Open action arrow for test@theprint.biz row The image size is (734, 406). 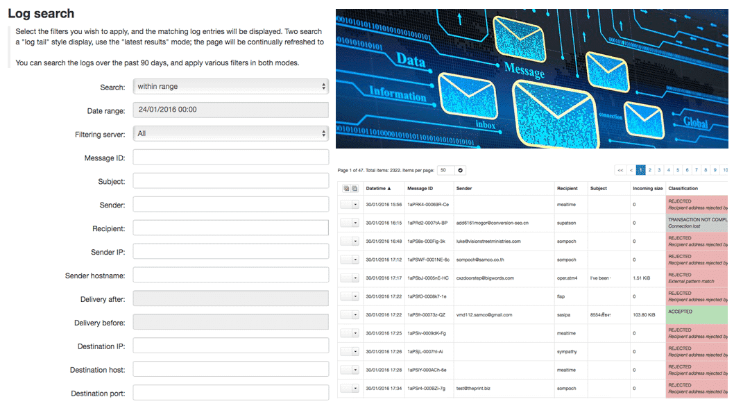point(355,388)
